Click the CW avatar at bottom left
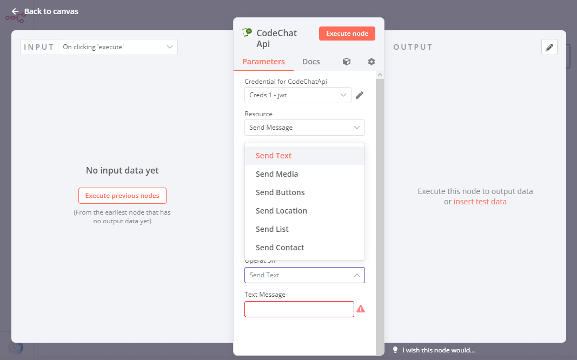This screenshot has width=577, height=360. (x=16, y=347)
